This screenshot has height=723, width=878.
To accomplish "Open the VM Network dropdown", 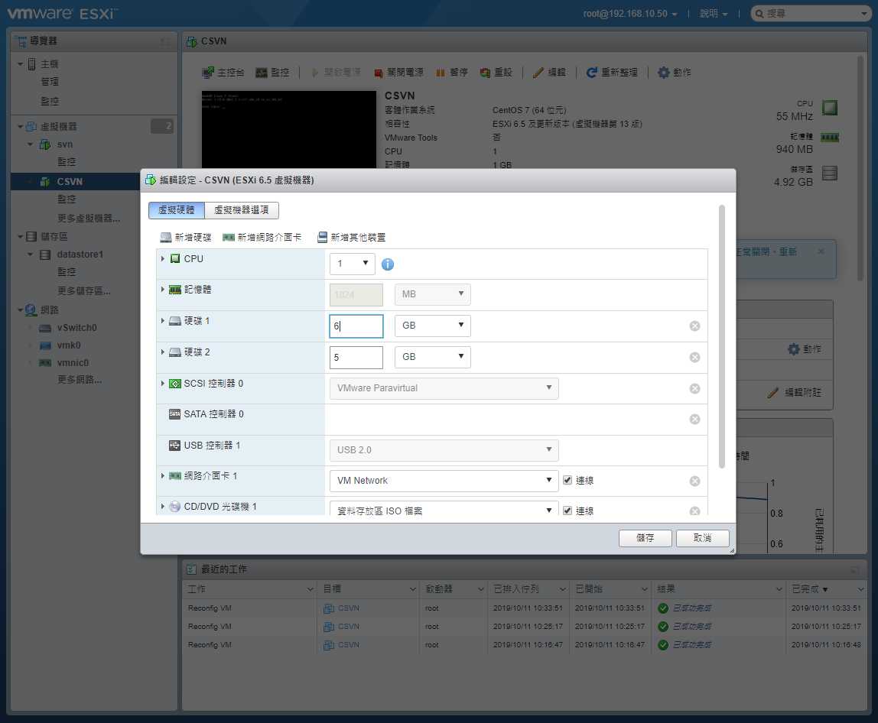I will point(444,481).
